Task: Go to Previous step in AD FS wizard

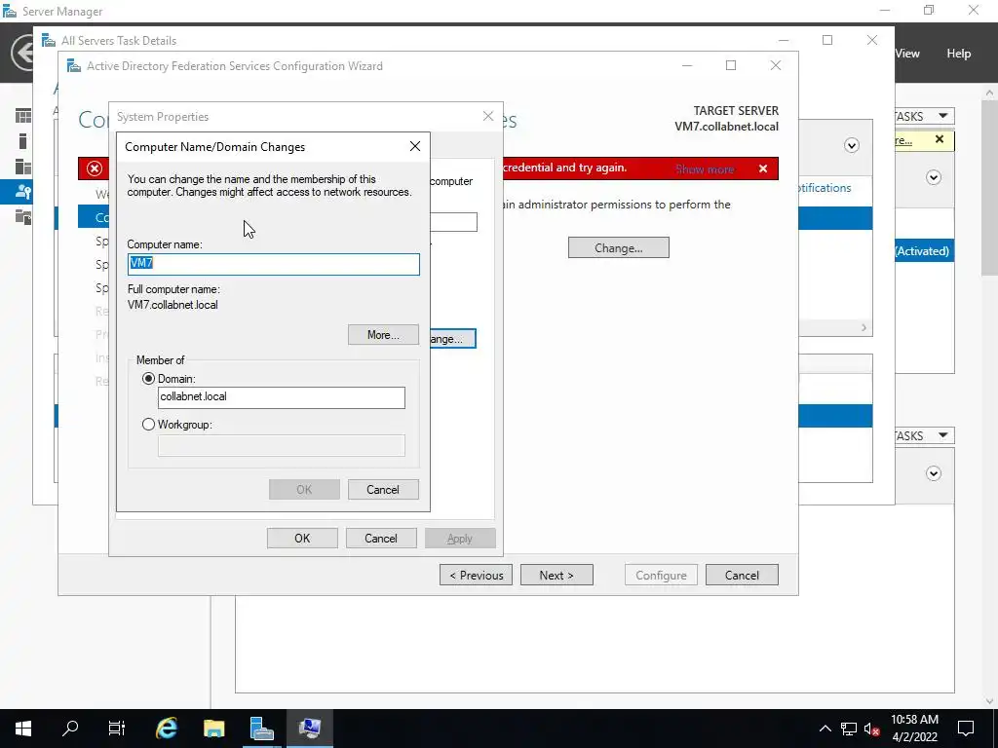Action: pos(476,575)
